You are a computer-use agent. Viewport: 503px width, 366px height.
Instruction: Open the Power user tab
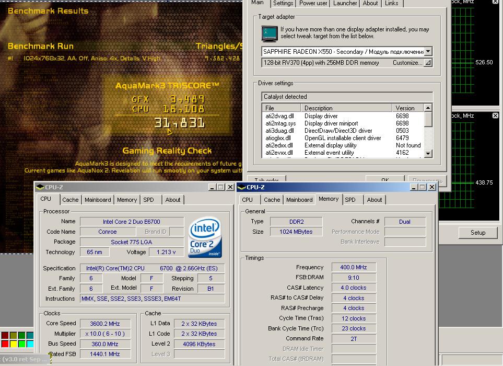[x=313, y=3]
